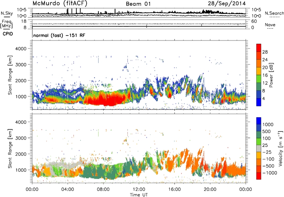Click the 'CPID' label
The image size is (284, 197).
8,34
